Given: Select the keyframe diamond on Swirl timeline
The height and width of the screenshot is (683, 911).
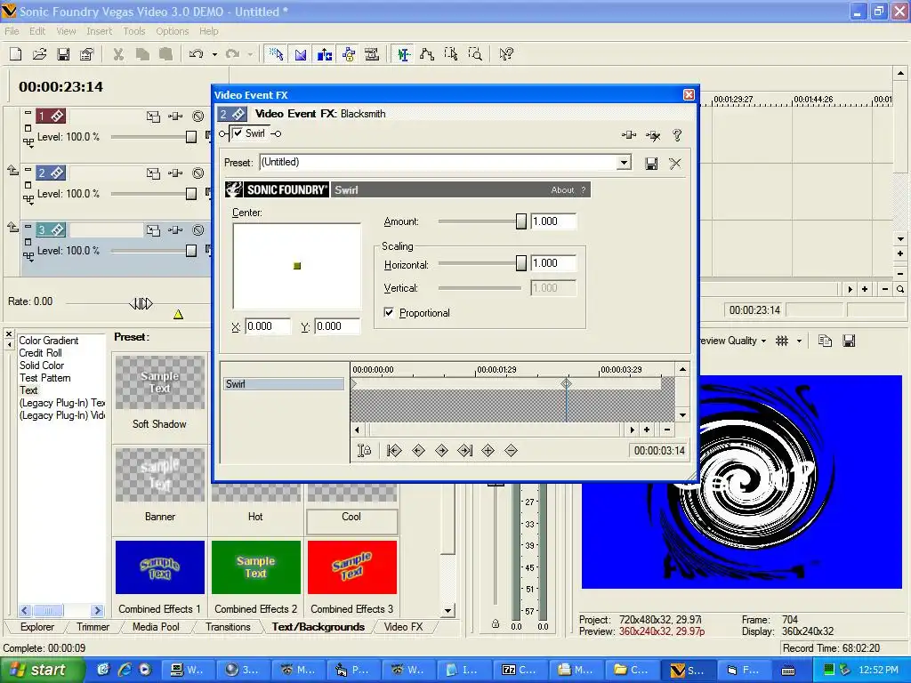Looking at the screenshot, I should click(x=567, y=383).
